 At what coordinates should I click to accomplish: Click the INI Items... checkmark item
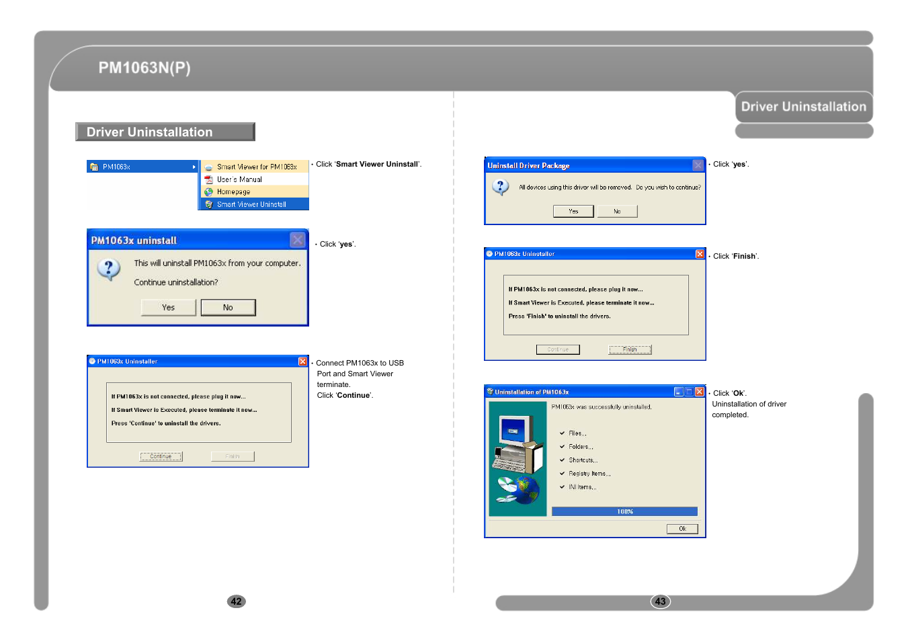[578, 487]
